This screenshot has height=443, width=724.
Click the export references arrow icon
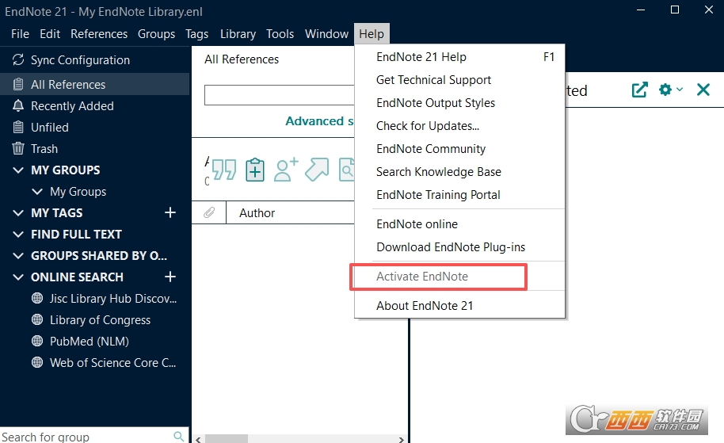tap(317, 170)
